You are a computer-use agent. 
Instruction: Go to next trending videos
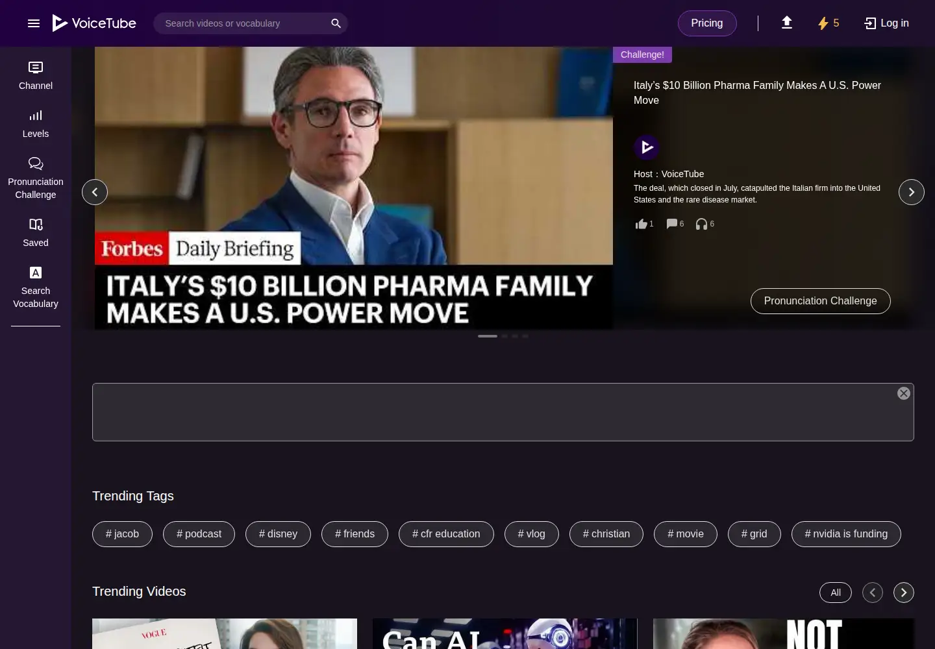click(904, 593)
